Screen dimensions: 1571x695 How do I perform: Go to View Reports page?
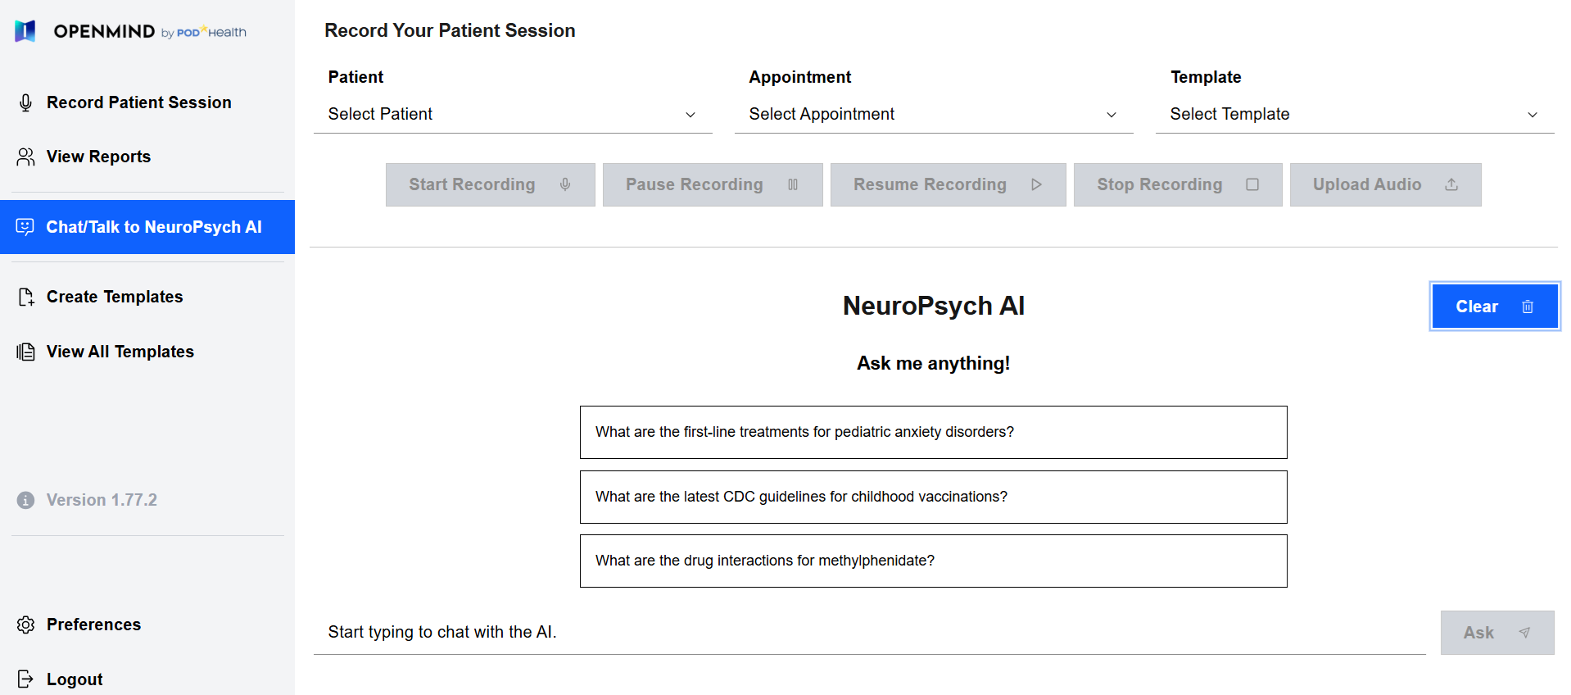point(98,157)
